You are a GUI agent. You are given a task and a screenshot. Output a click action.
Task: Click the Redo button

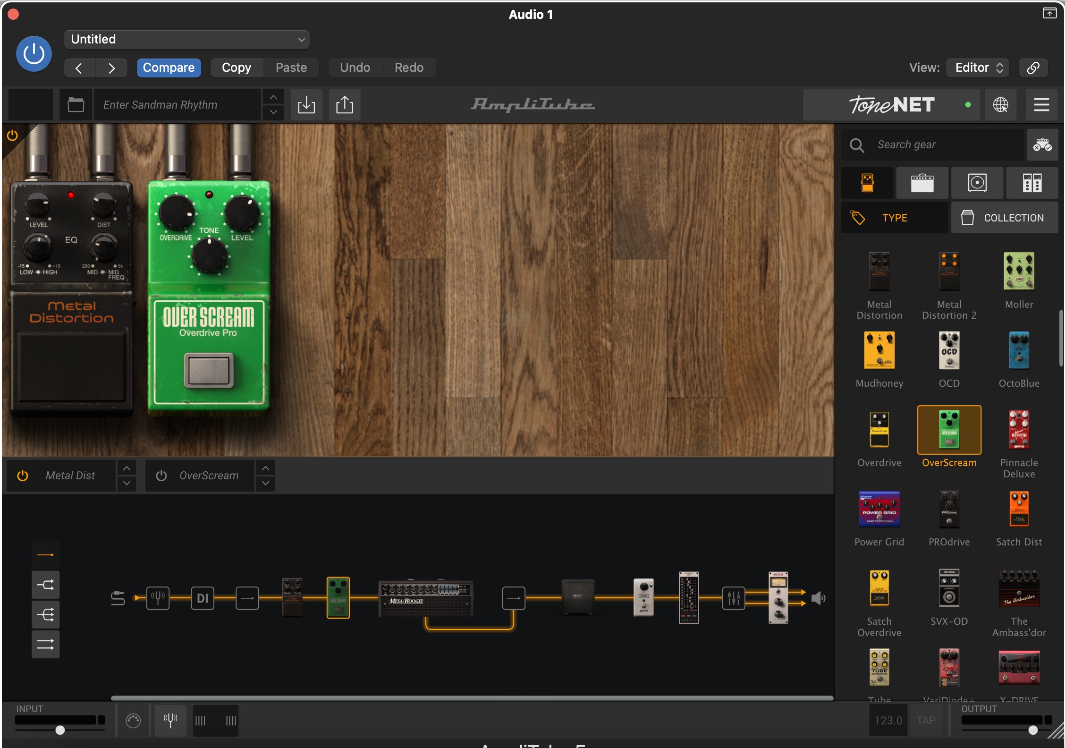coord(409,68)
